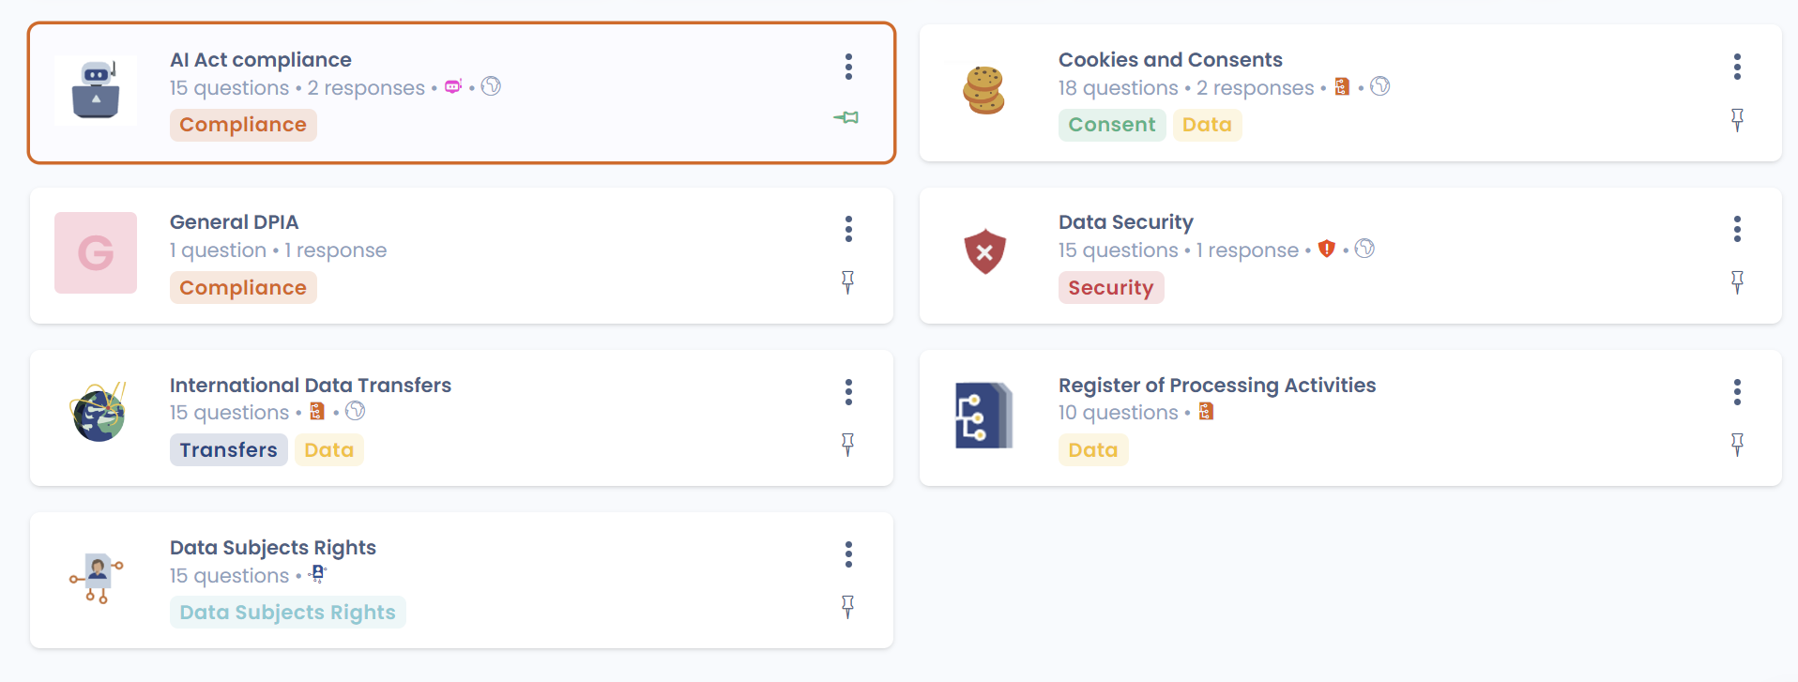Image resolution: width=1798 pixels, height=682 pixels.
Task: Pin the Data Security card
Action: tap(1737, 281)
